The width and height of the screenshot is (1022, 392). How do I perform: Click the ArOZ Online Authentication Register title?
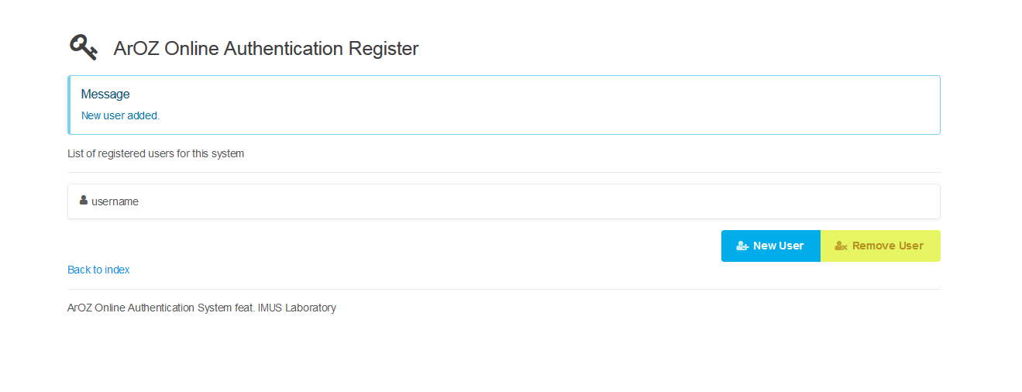[266, 48]
